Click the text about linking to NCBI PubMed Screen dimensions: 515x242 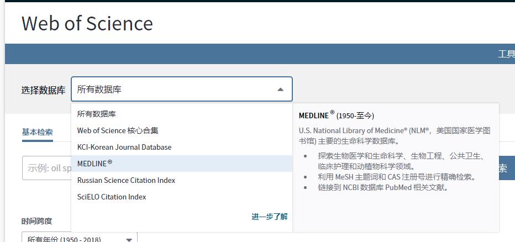(383, 187)
